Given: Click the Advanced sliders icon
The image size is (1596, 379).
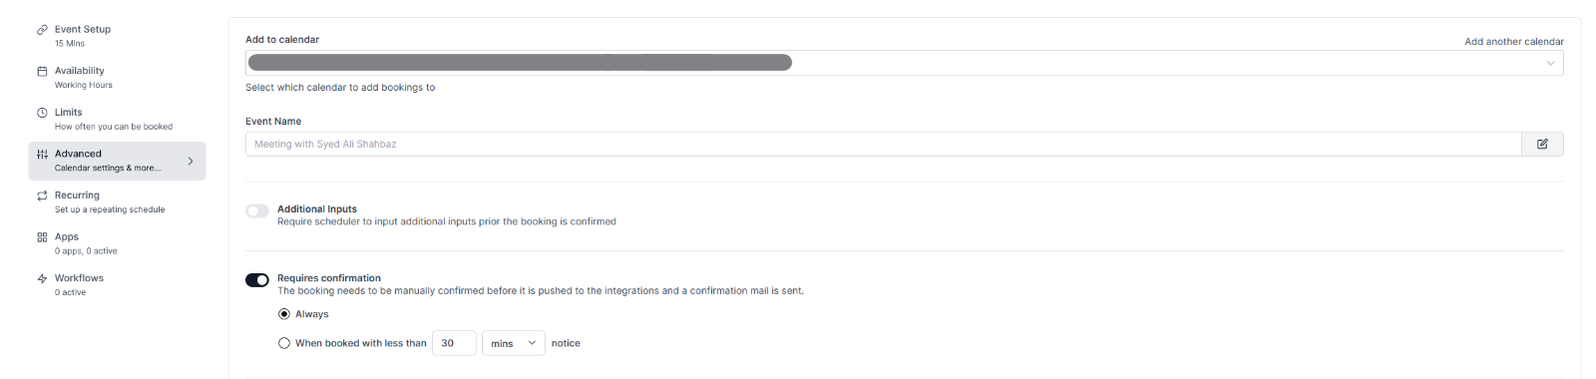Looking at the screenshot, I should (42, 155).
